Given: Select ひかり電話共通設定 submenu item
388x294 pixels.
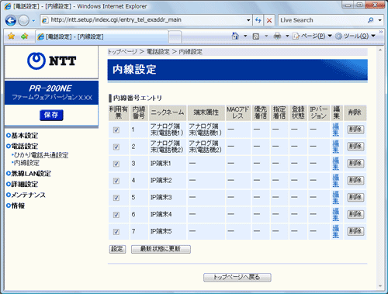Looking at the screenshot, I should 40,155.
